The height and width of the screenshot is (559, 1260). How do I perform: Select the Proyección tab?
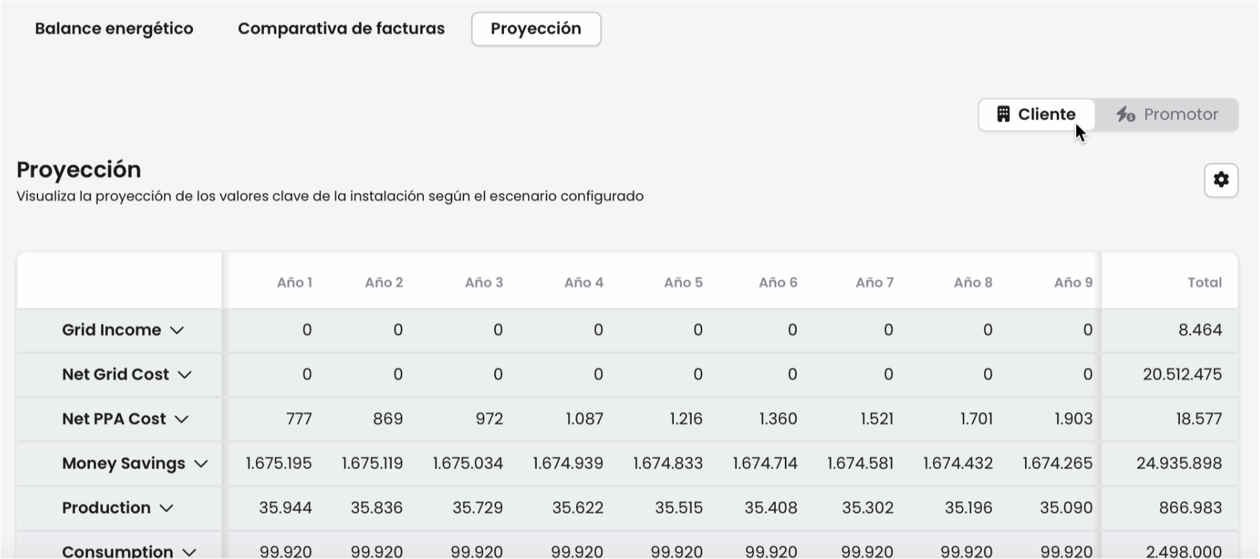(536, 29)
